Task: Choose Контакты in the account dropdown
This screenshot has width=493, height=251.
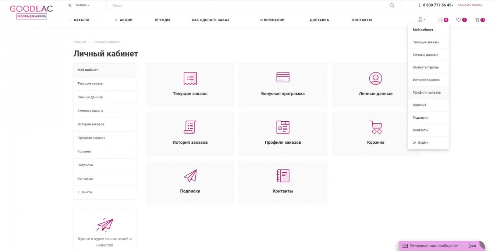Action: [429, 130]
